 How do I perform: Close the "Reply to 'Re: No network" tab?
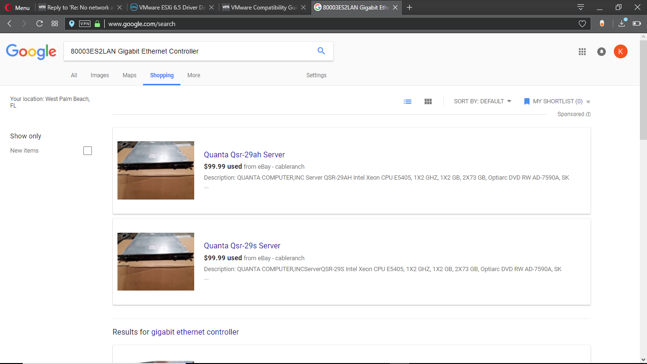click(119, 8)
